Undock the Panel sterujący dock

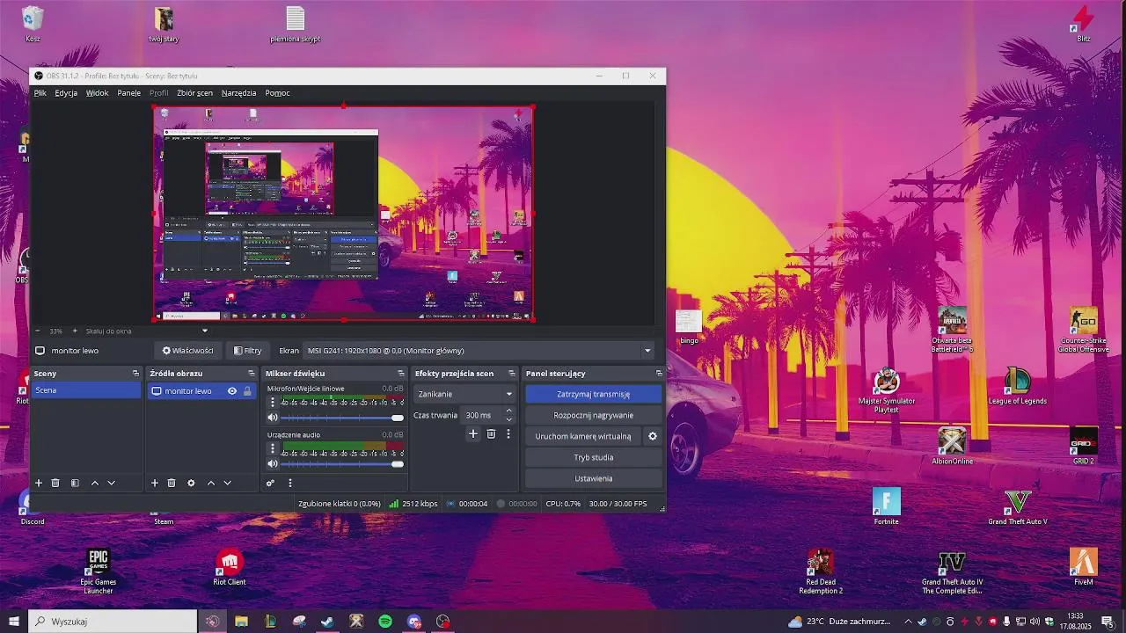(659, 374)
